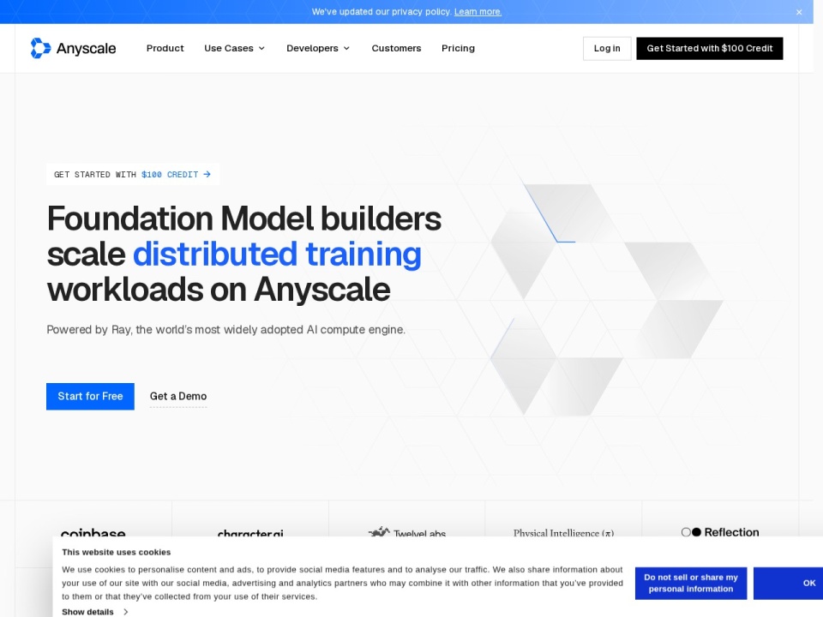823x617 pixels.
Task: Click the Start for Free button
Action: (90, 396)
